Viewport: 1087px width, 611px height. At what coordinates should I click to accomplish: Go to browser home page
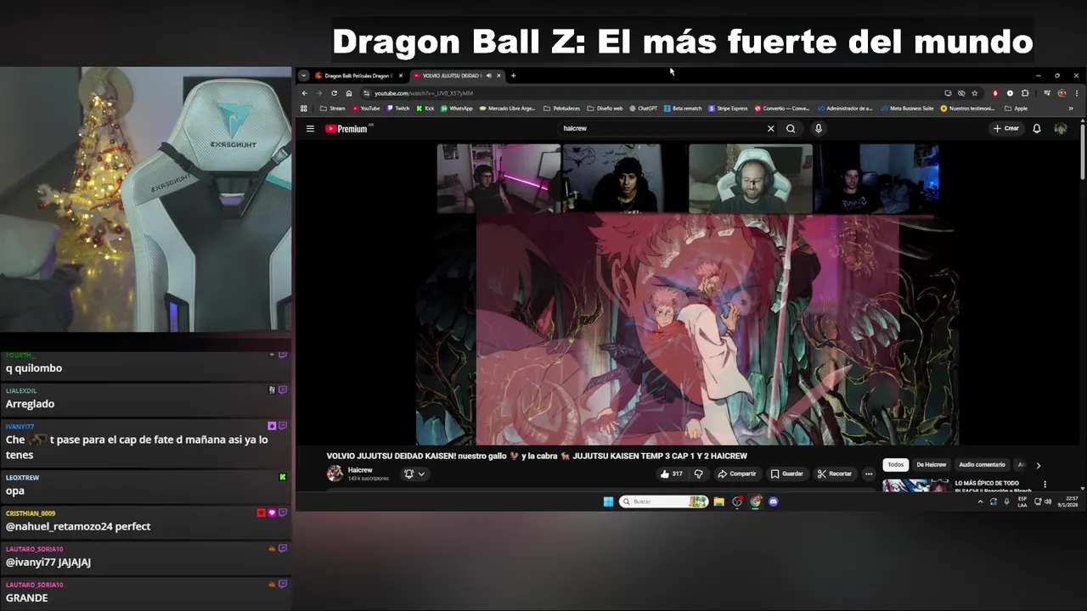coord(348,93)
